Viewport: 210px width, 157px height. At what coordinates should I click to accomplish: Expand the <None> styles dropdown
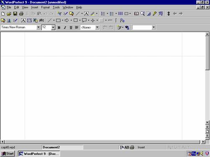(97, 27)
